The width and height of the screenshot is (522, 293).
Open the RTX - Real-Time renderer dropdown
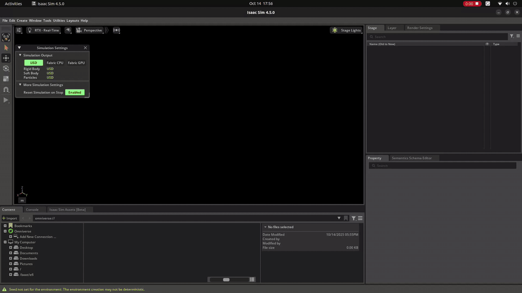43,30
